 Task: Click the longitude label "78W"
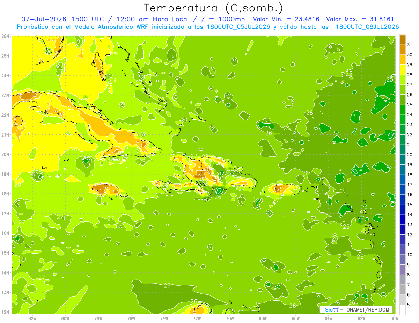[x=98, y=318]
